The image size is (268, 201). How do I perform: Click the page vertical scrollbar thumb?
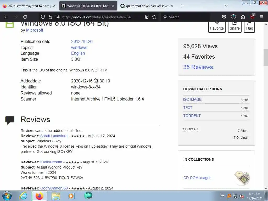(x=266, y=57)
